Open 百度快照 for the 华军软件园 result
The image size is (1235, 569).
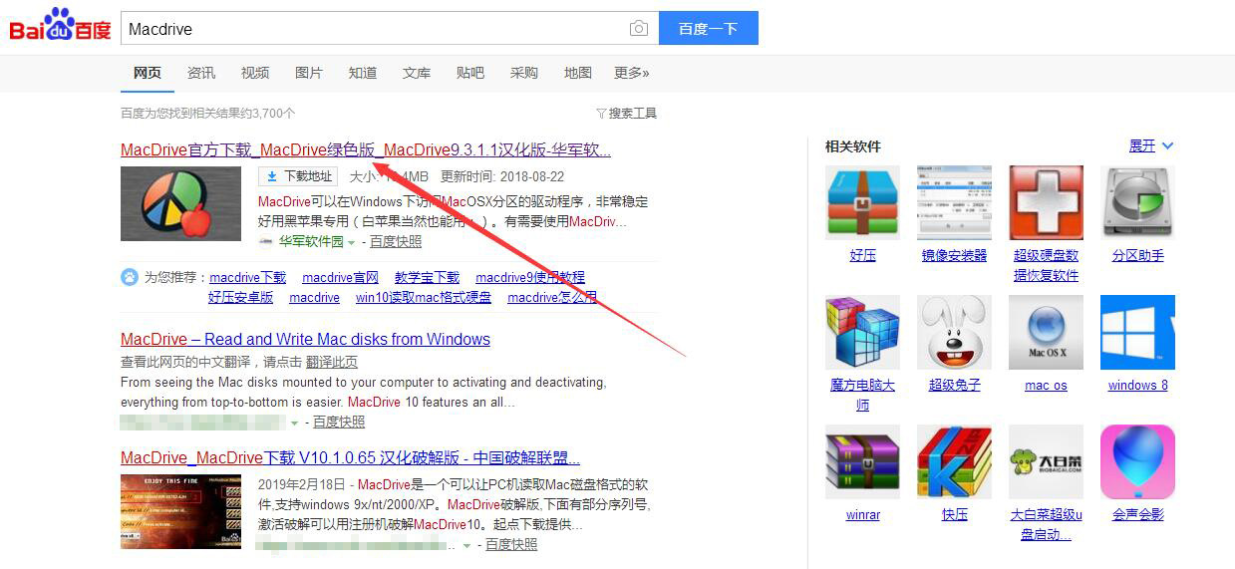(x=396, y=241)
